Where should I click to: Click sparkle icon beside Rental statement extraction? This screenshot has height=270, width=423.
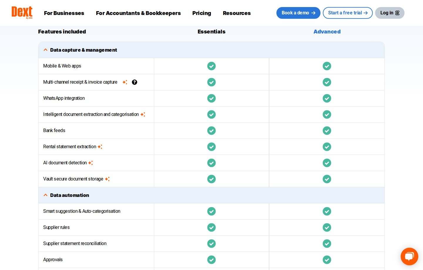(x=100, y=147)
